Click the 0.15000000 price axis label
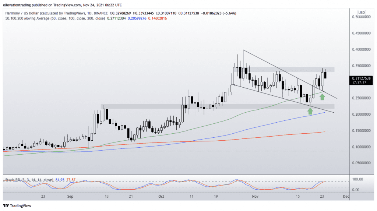The image size is (377, 211). 361,130
